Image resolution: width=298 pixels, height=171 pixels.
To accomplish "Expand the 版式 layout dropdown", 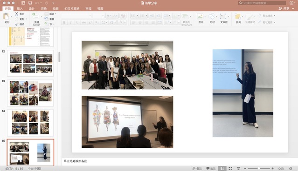I will tap(55, 14).
